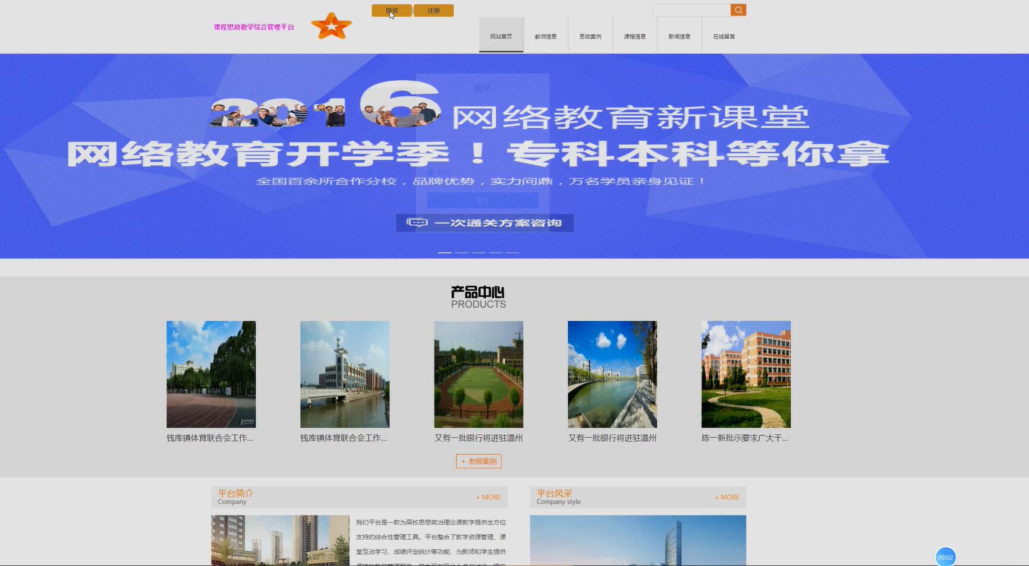
Task: Click the magnifier search icon
Action: point(738,10)
